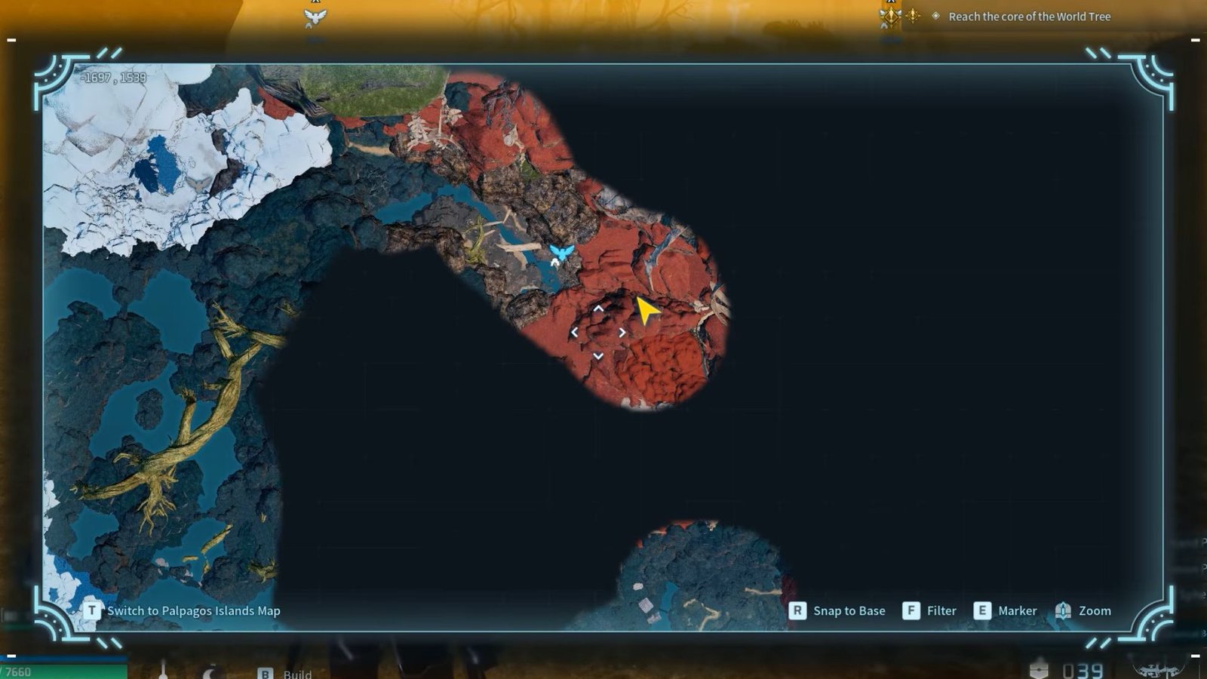Click the map coordinates -1697, 1539
Viewport: 1207px width, 679px height.
point(114,78)
